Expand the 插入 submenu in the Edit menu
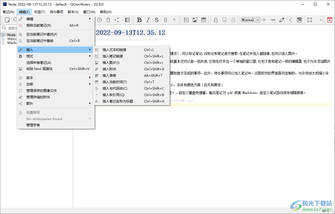Screen dimensions: 335x214 pos(42,50)
